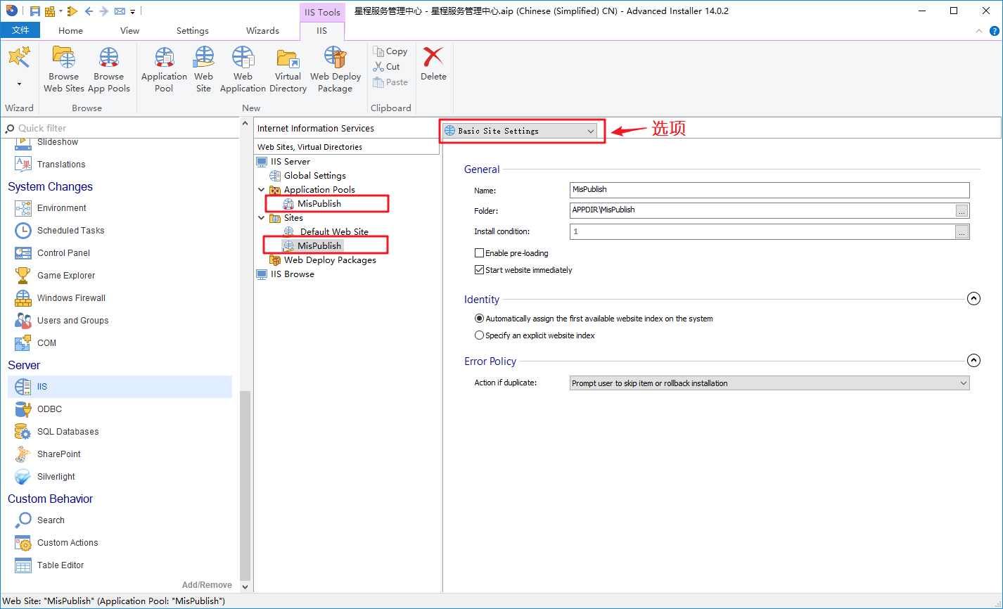The width and height of the screenshot is (1003, 609).
Task: Click the Copy clipboard command
Action: click(391, 51)
